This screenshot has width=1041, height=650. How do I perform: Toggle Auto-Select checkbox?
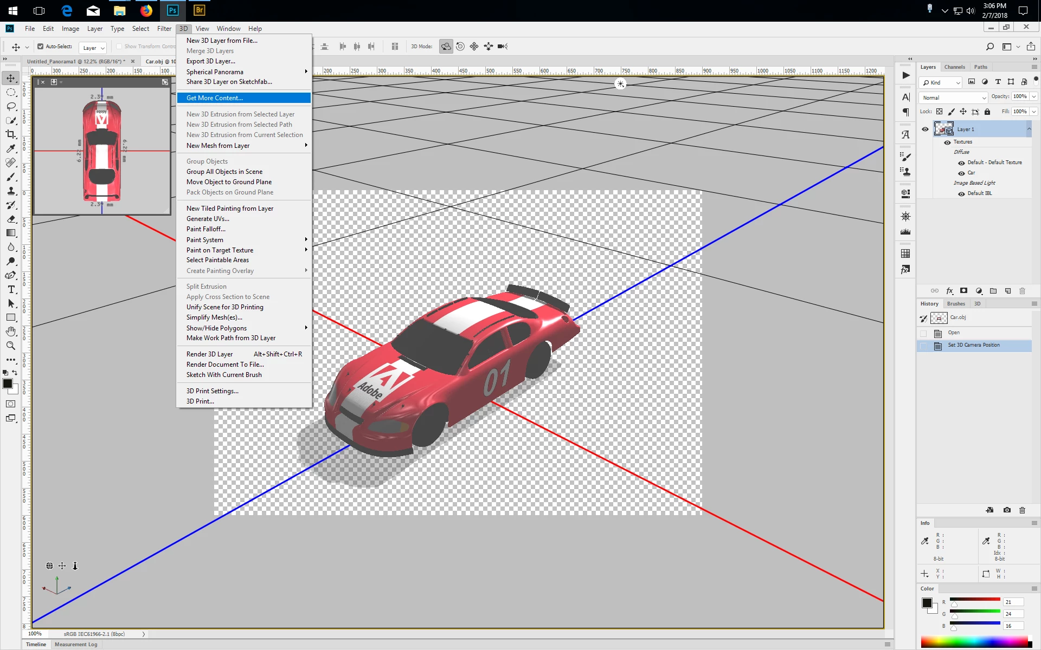[x=40, y=47]
